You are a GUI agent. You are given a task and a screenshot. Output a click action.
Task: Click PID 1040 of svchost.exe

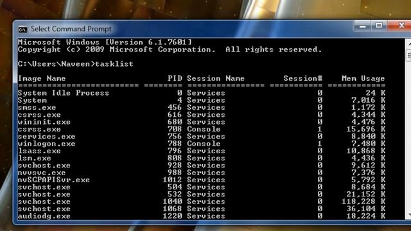click(173, 201)
